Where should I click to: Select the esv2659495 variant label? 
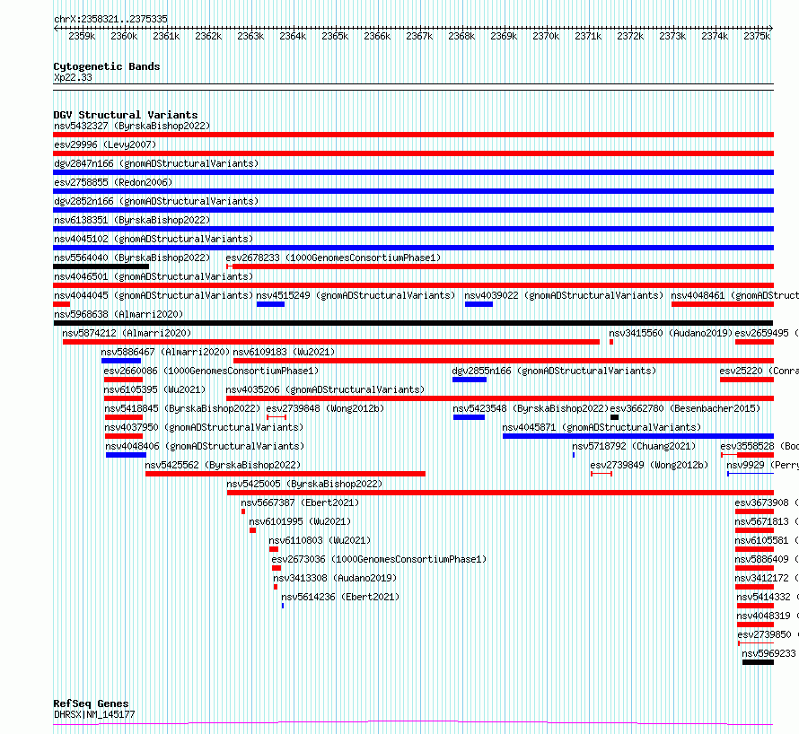point(767,333)
